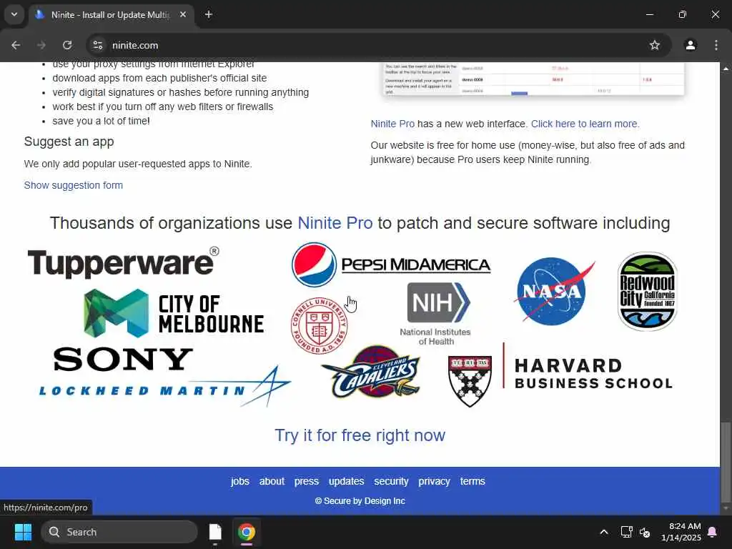The image size is (732, 549).
Task: Open the Ninite Pro link in the heading
Action: tap(335, 223)
